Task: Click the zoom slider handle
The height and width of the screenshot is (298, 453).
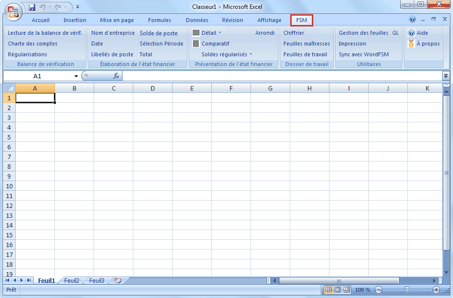Action: [407, 289]
